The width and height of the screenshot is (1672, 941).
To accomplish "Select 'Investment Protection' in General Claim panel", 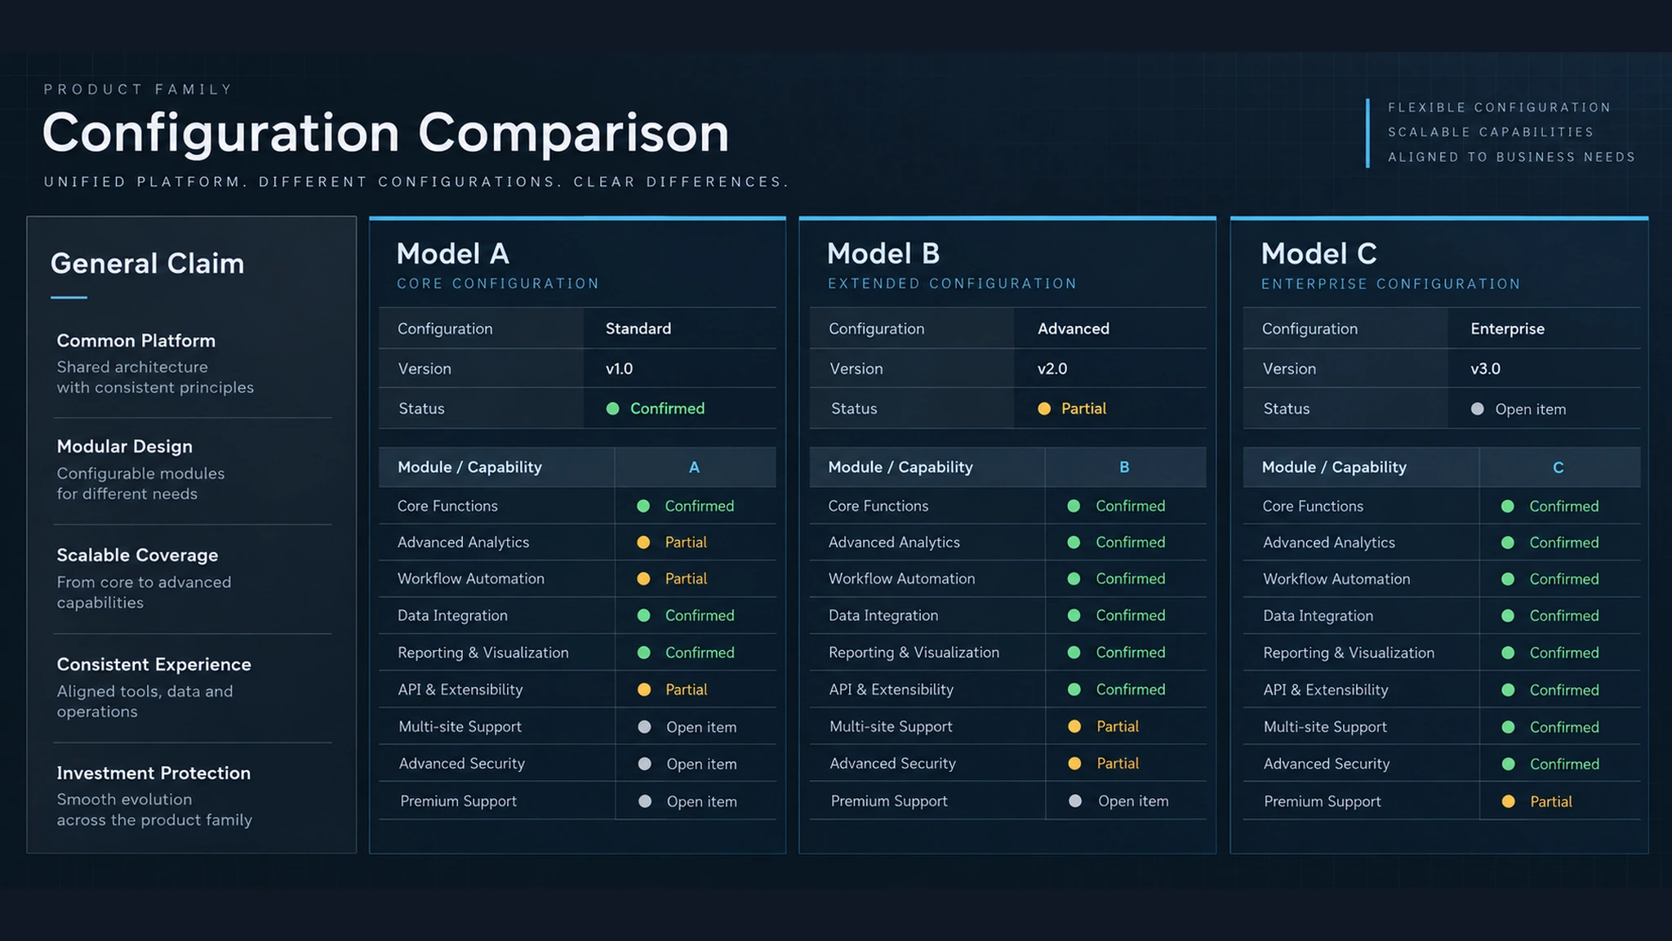I will point(153,774).
